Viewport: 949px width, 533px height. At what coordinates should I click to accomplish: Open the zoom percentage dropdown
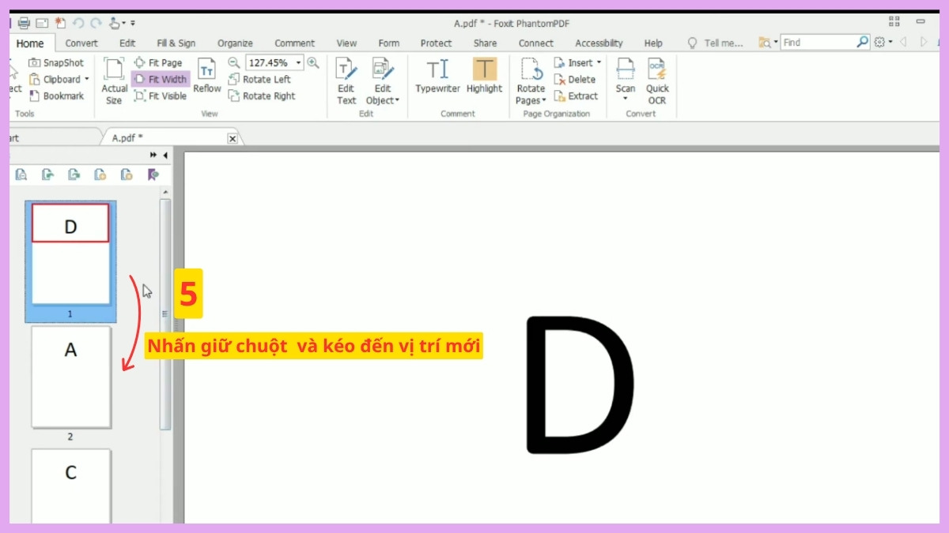click(x=299, y=62)
